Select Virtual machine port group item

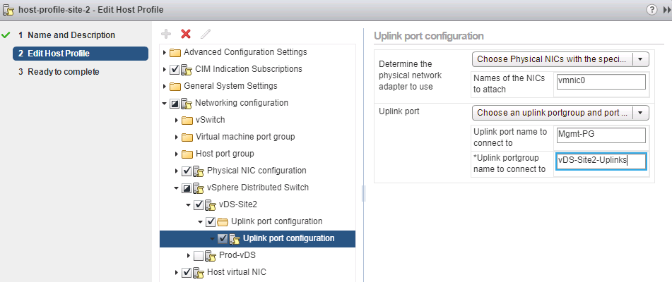tap(244, 137)
